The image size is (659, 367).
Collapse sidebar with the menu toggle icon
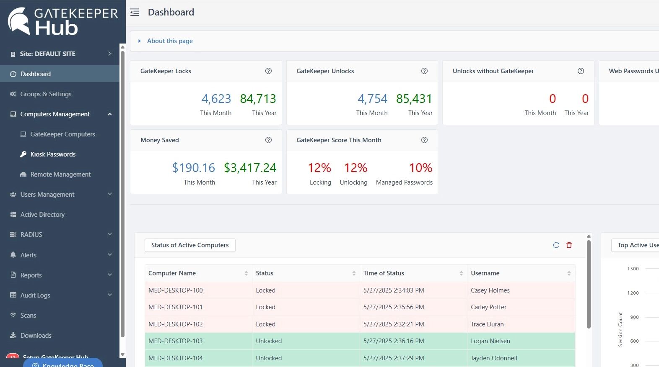(135, 12)
